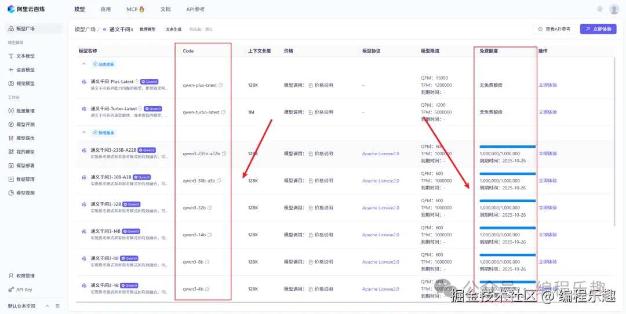
Task: Open the 文档 top tab
Action: pos(165,9)
